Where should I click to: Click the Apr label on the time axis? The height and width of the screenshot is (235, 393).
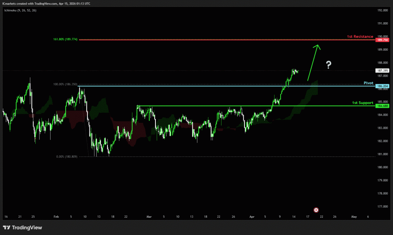pyautogui.click(x=251, y=217)
